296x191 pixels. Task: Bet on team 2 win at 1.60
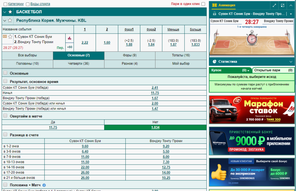(x=107, y=43)
